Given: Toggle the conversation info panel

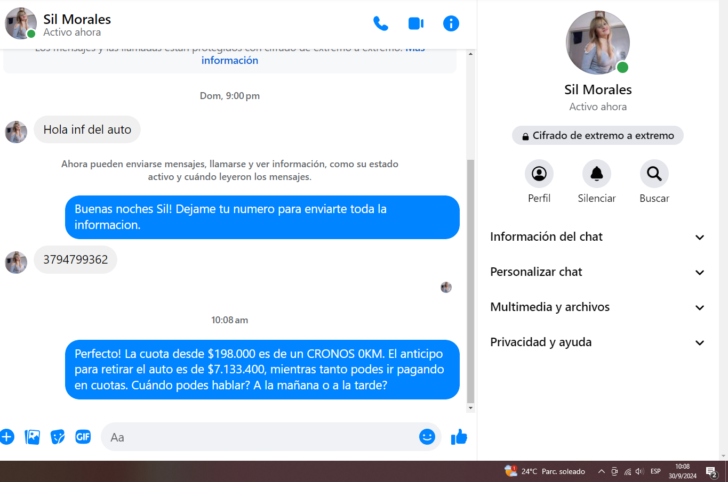Looking at the screenshot, I should pos(451,23).
